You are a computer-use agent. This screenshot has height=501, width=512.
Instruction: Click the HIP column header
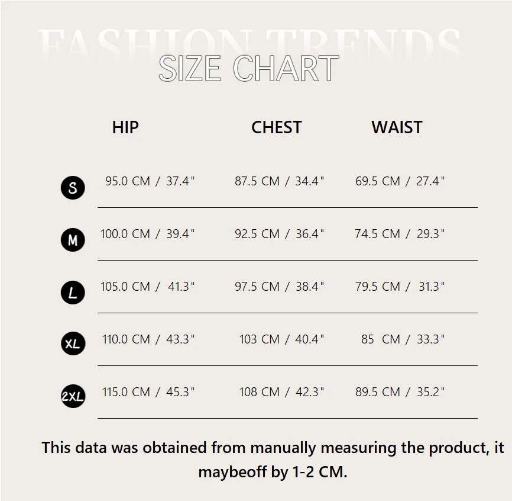tap(125, 127)
